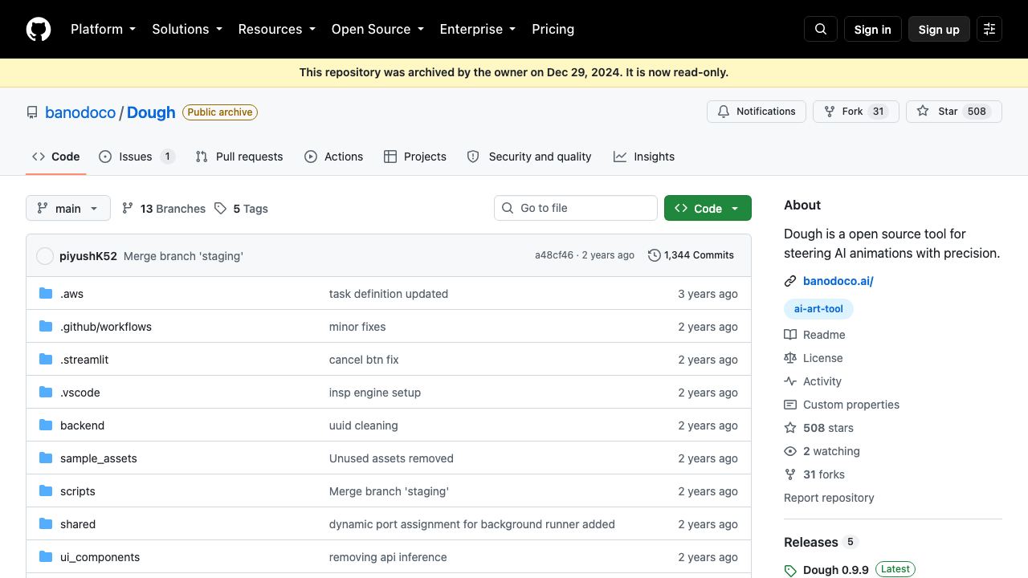Switch to the Issues tab
Screen dimensions: 1028x578
click(x=137, y=157)
